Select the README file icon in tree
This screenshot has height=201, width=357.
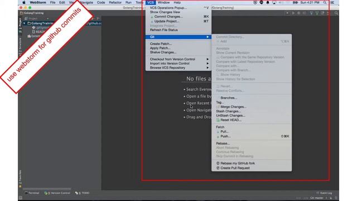click(x=33, y=32)
